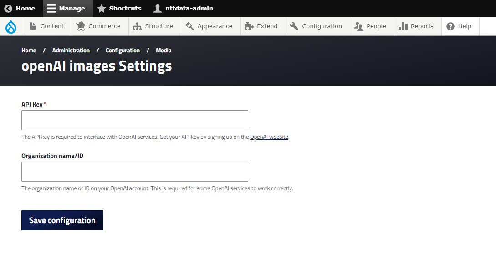Screen dimensions: 496x254
Task: Open the Configuration wrench menu
Action: coord(317,26)
